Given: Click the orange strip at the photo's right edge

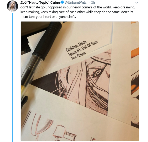Looking at the screenshot, I should tap(135, 53).
